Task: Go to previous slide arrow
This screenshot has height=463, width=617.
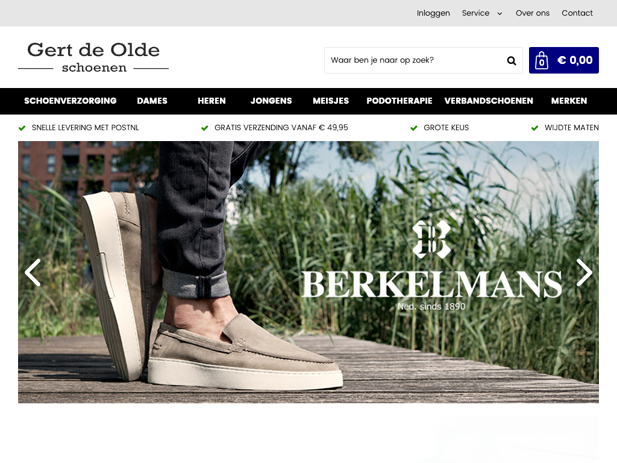Action: pyautogui.click(x=33, y=272)
